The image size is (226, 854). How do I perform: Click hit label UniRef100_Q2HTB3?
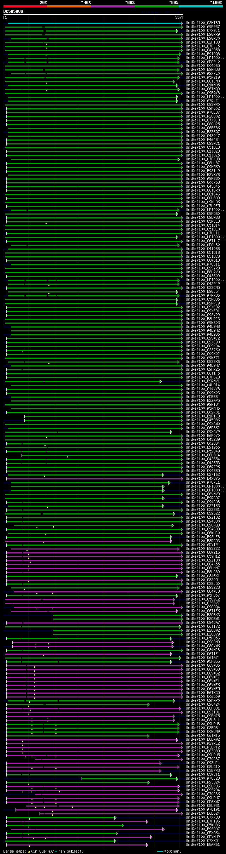[x=203, y=42]
